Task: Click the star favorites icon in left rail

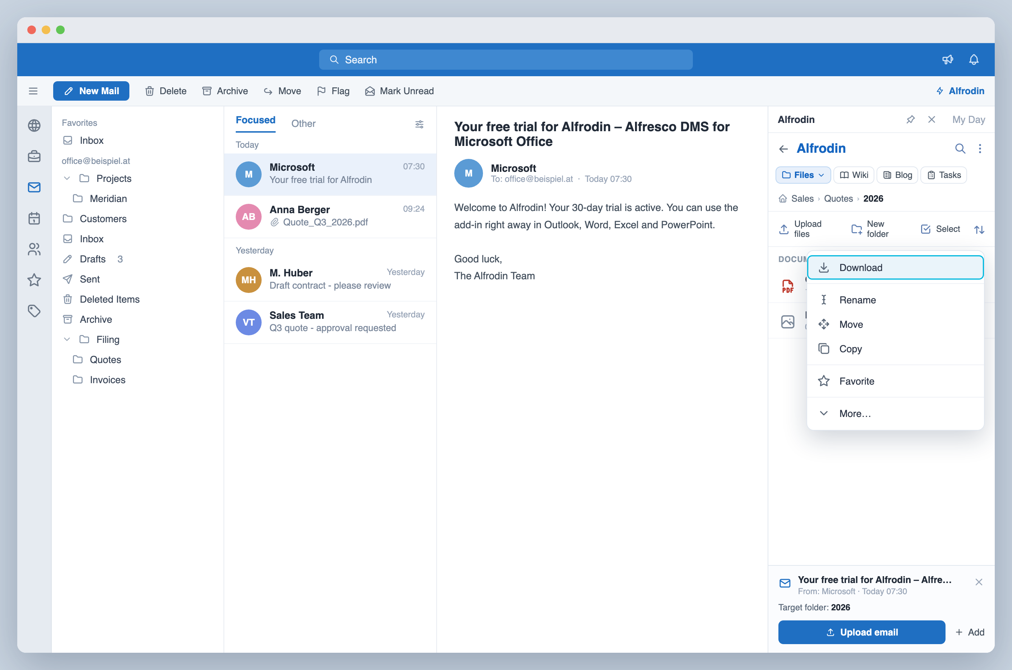Action: (x=34, y=280)
